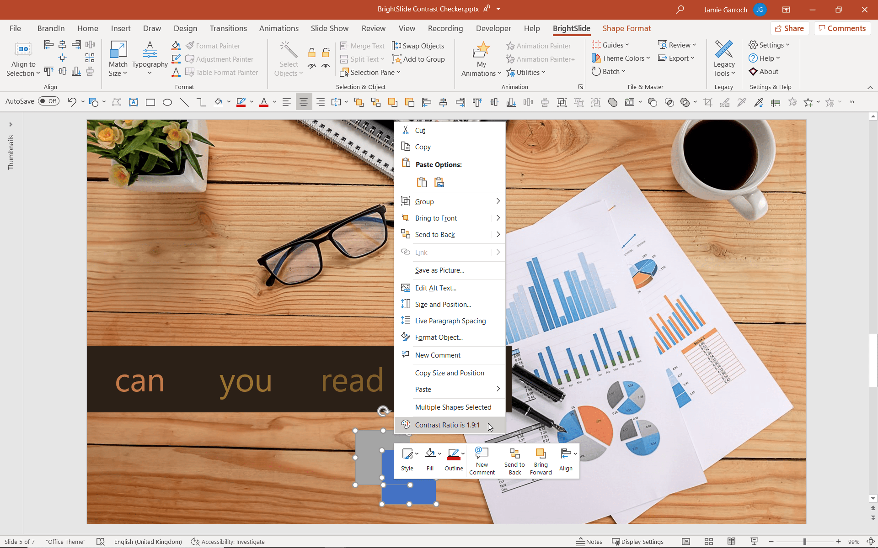Open the Guides dropdown
This screenshot has height=548, width=878.
(x=610, y=45)
